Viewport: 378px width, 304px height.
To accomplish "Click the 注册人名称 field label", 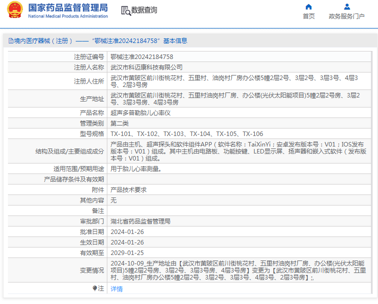I will click(89, 67).
